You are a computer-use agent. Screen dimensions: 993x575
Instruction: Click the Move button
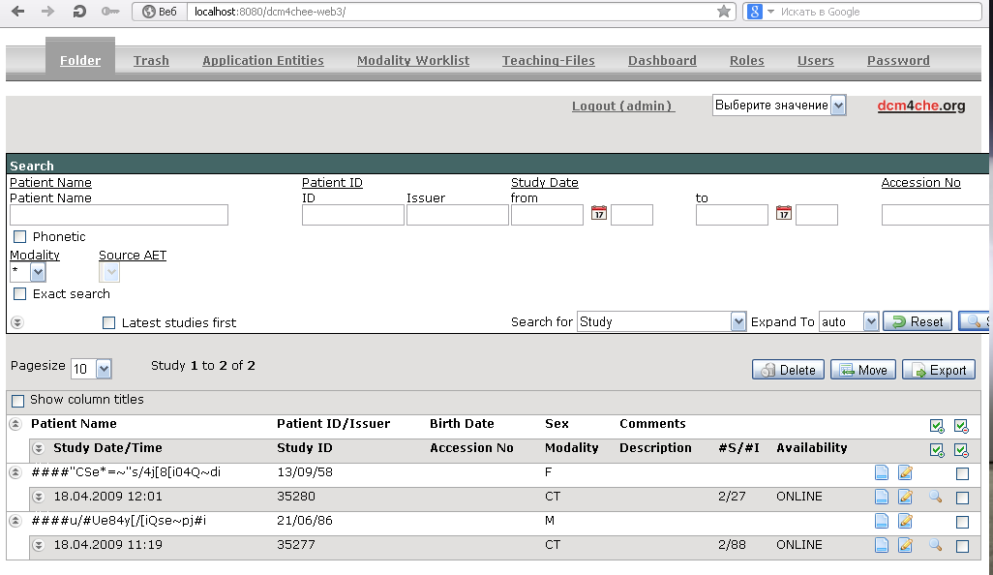(862, 370)
